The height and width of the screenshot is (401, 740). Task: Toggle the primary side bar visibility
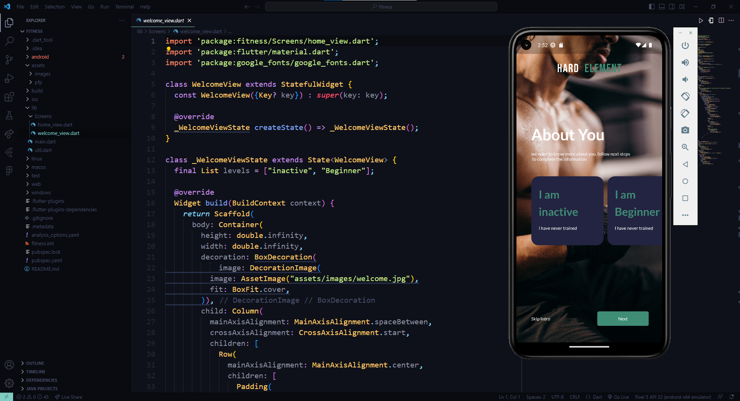coord(651,7)
